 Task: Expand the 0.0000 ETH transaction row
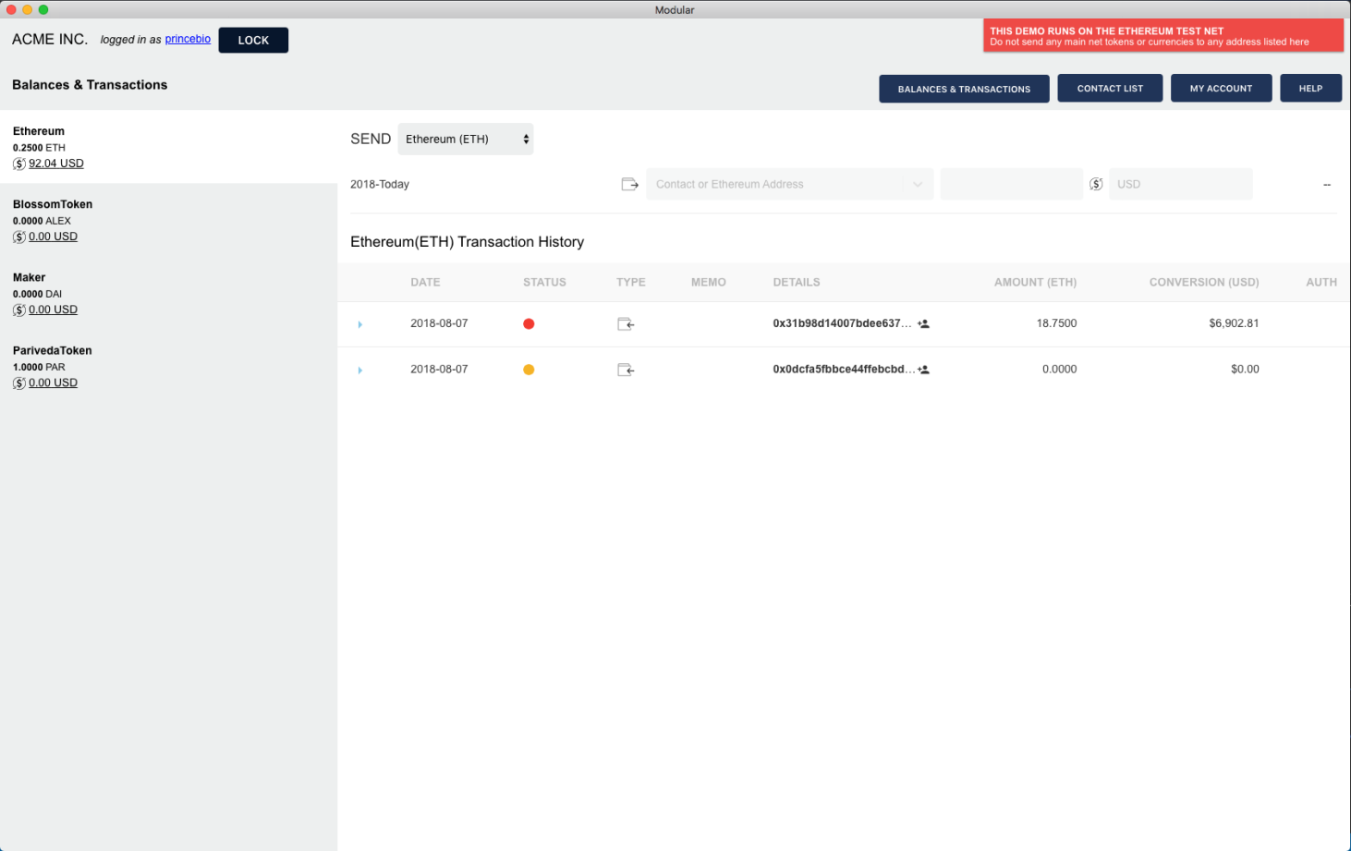[359, 371]
